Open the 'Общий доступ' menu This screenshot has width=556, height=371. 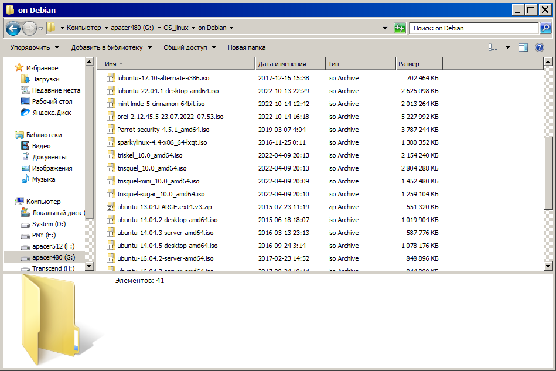pyautogui.click(x=190, y=47)
